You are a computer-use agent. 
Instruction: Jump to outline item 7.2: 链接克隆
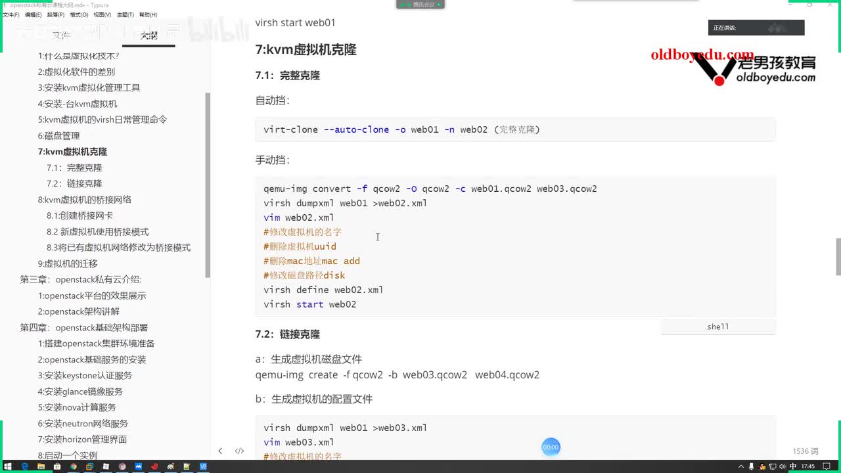click(x=74, y=183)
